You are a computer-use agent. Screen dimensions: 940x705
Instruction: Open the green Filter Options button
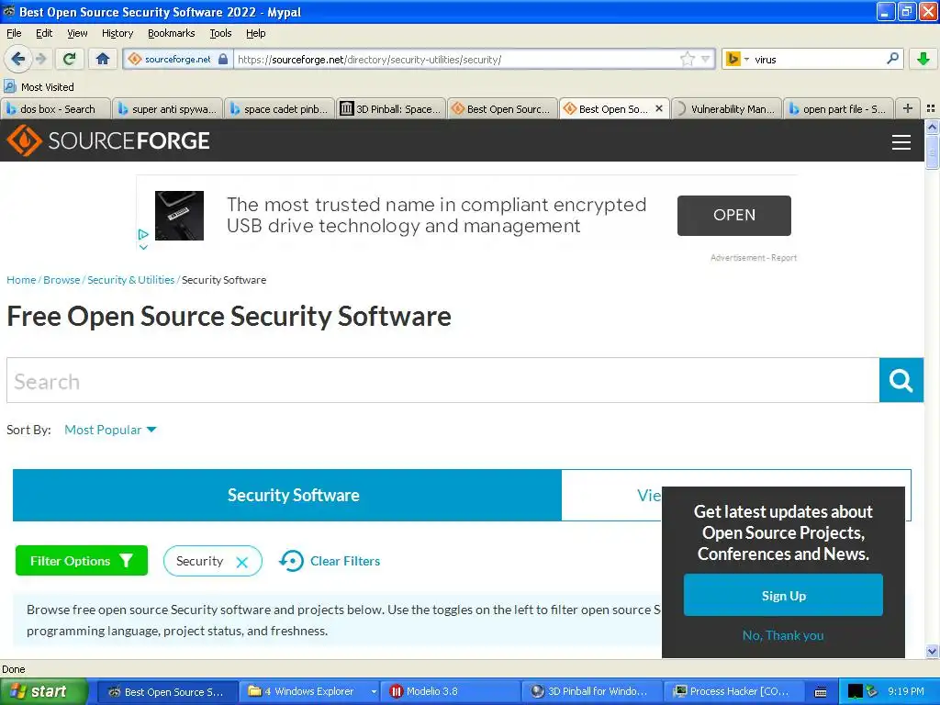[82, 561]
